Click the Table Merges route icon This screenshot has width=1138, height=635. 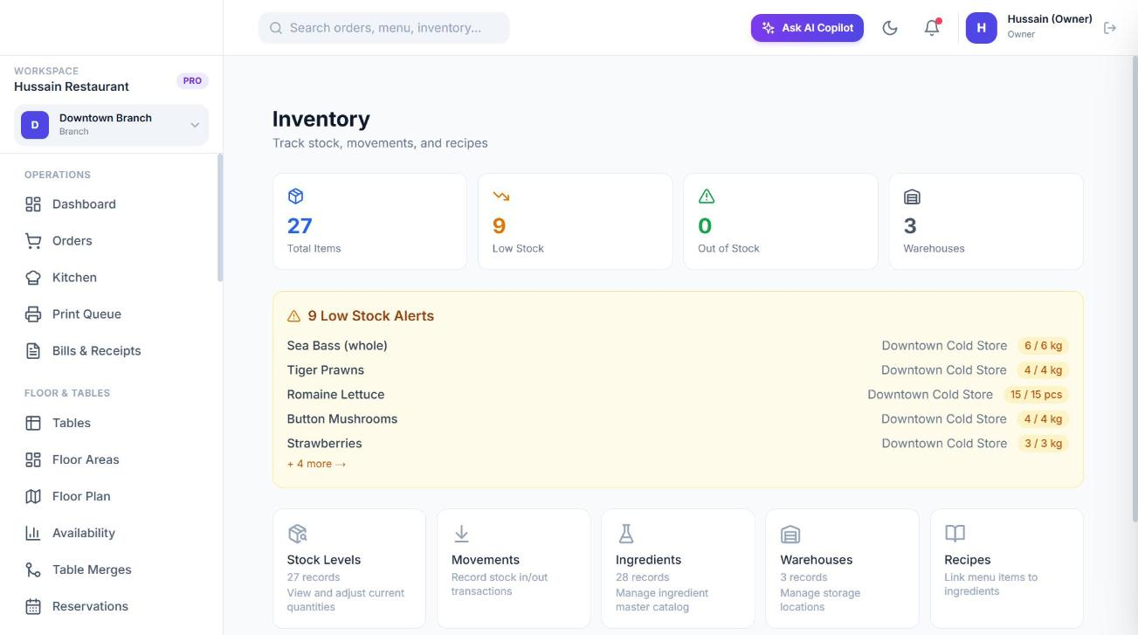pyautogui.click(x=33, y=569)
